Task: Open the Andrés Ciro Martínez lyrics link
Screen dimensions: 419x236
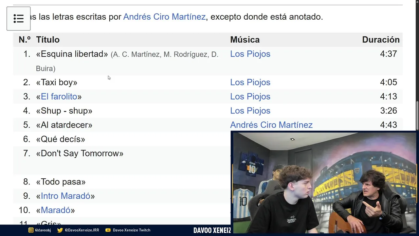Action: tap(164, 17)
